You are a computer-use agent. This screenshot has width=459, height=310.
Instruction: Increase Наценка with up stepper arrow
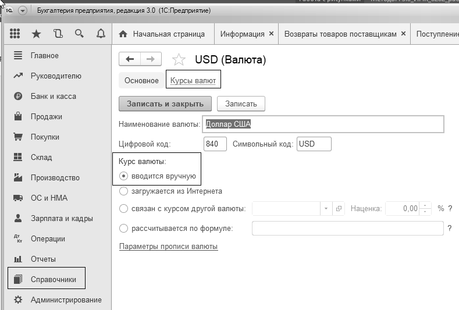click(x=425, y=205)
